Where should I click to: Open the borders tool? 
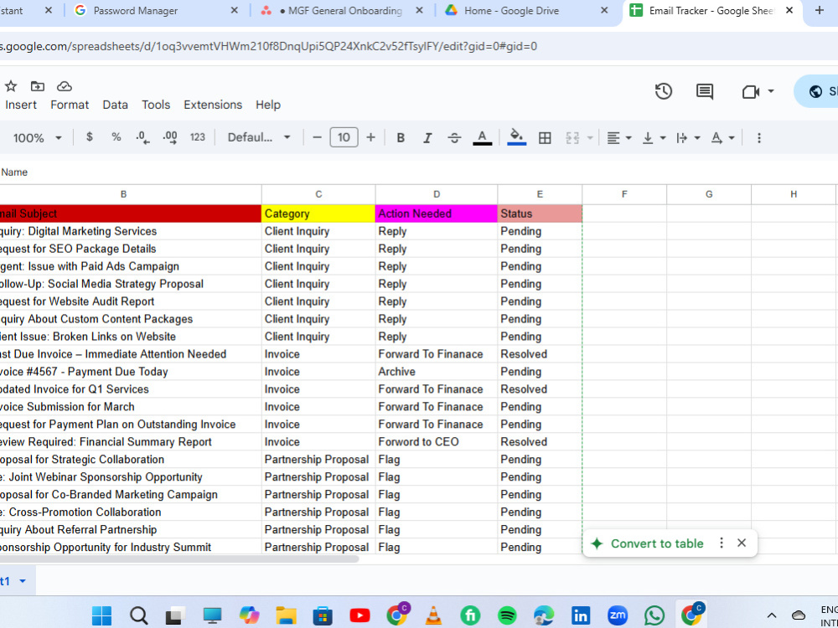545,138
